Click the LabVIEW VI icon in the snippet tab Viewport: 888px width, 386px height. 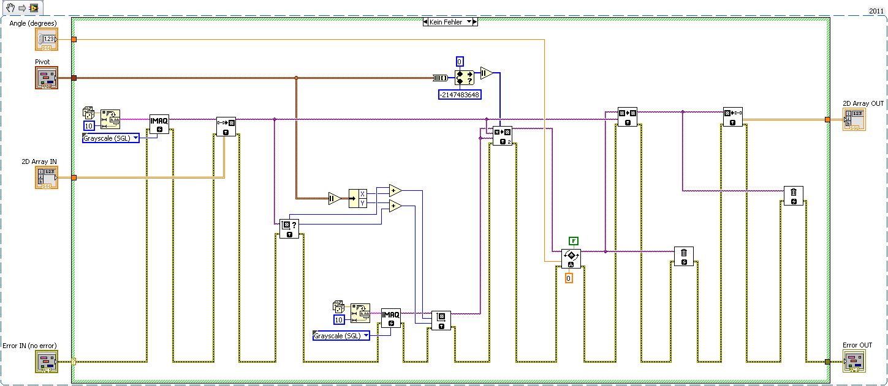(x=33, y=8)
